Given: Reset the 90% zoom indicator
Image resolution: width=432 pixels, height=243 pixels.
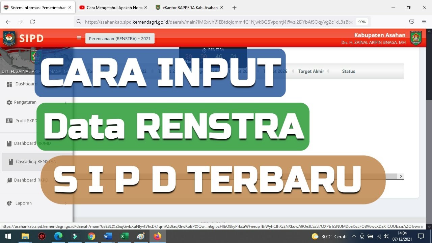Looking at the screenshot, I should (x=362, y=22).
